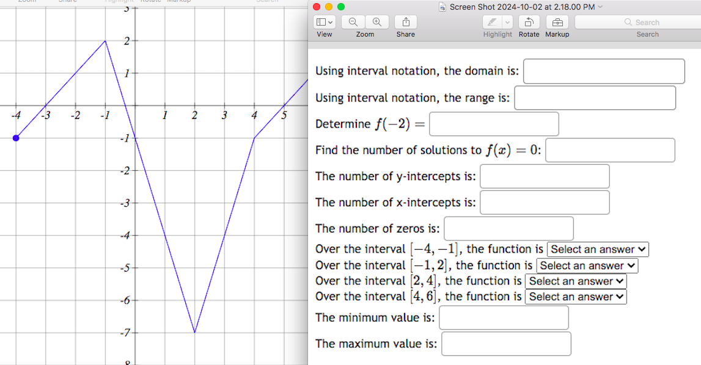Click the Zoom In magnifier icon
701x365 pixels.
click(x=377, y=21)
